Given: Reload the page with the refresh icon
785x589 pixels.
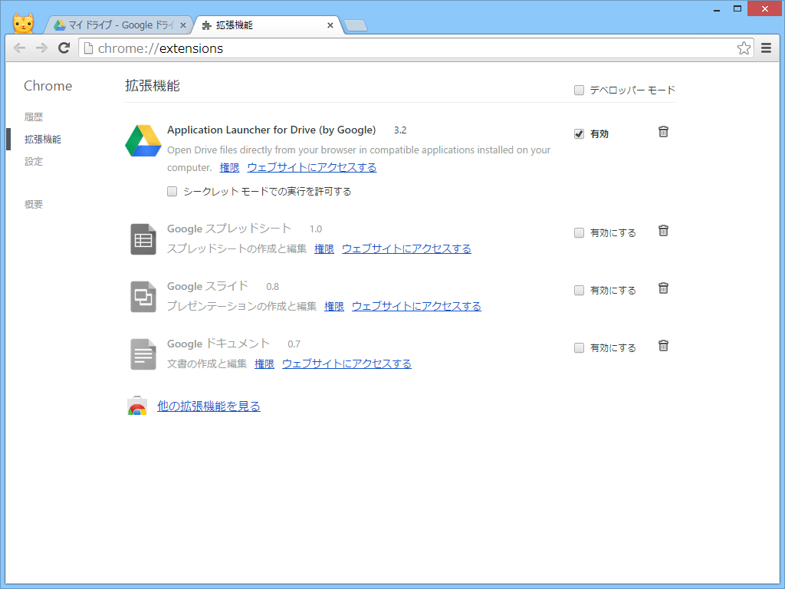Looking at the screenshot, I should click(x=64, y=48).
